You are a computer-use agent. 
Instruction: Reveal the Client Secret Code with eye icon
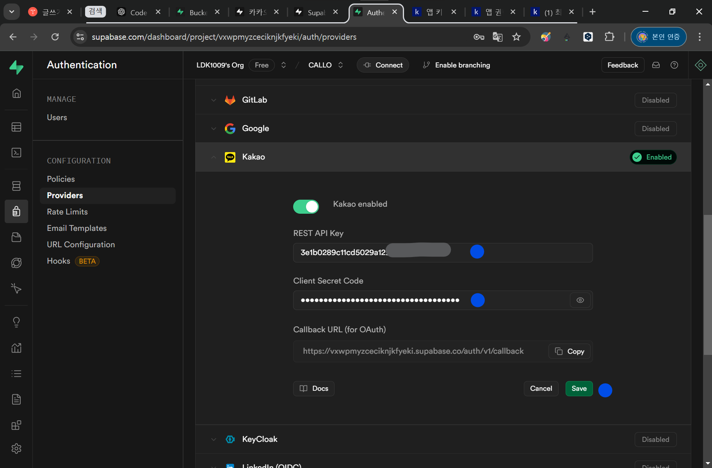580,300
